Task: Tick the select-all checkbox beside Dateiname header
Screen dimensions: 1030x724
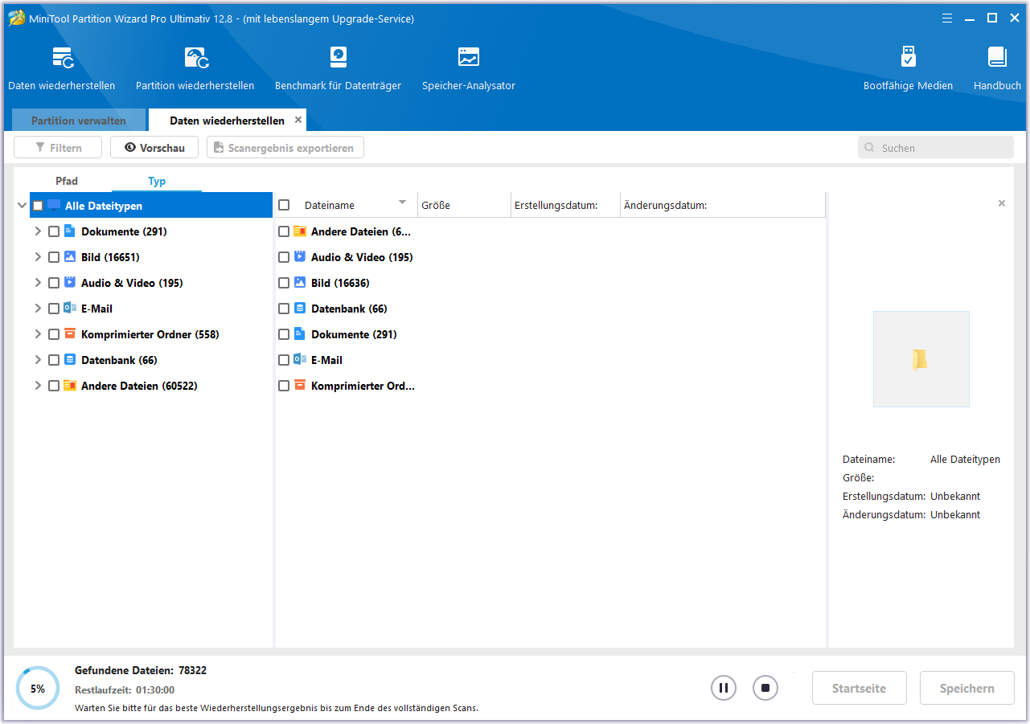Action: [284, 206]
